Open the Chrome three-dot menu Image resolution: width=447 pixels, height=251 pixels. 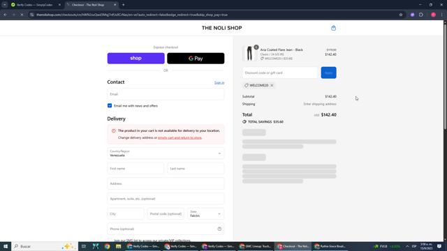click(x=442, y=15)
